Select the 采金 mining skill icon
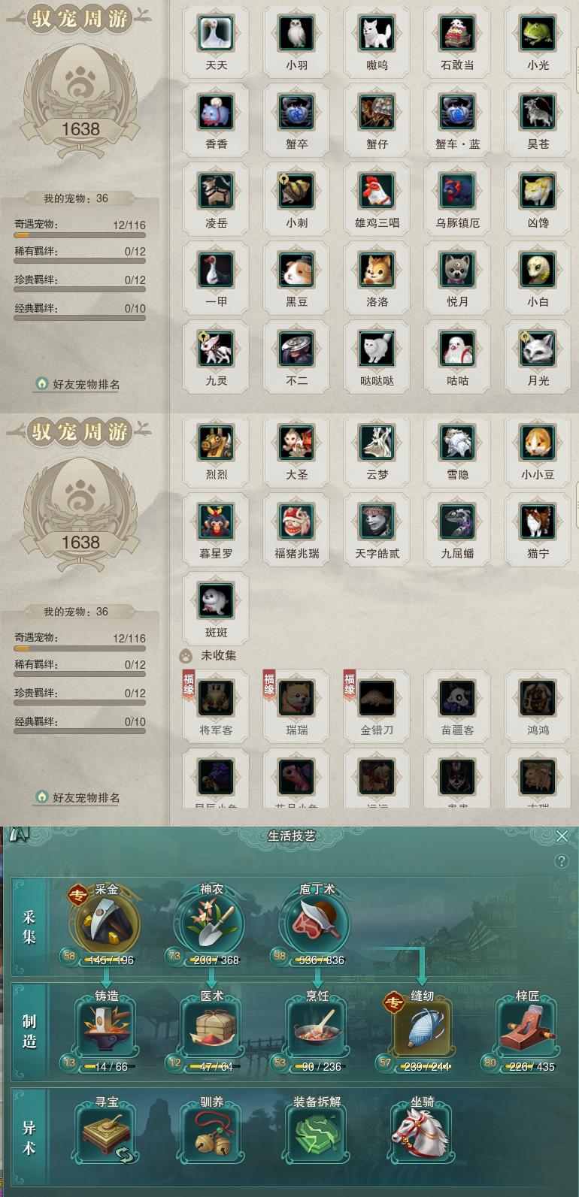Viewport: 579px width, 1197px height. 106,923
